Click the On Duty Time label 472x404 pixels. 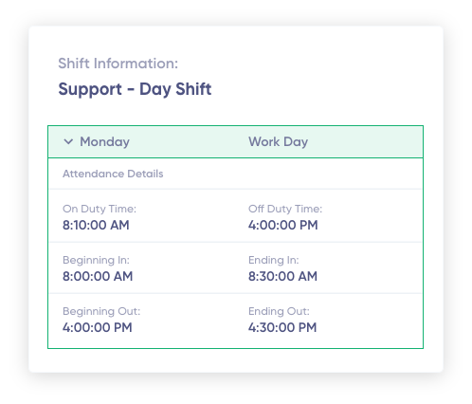(x=100, y=209)
